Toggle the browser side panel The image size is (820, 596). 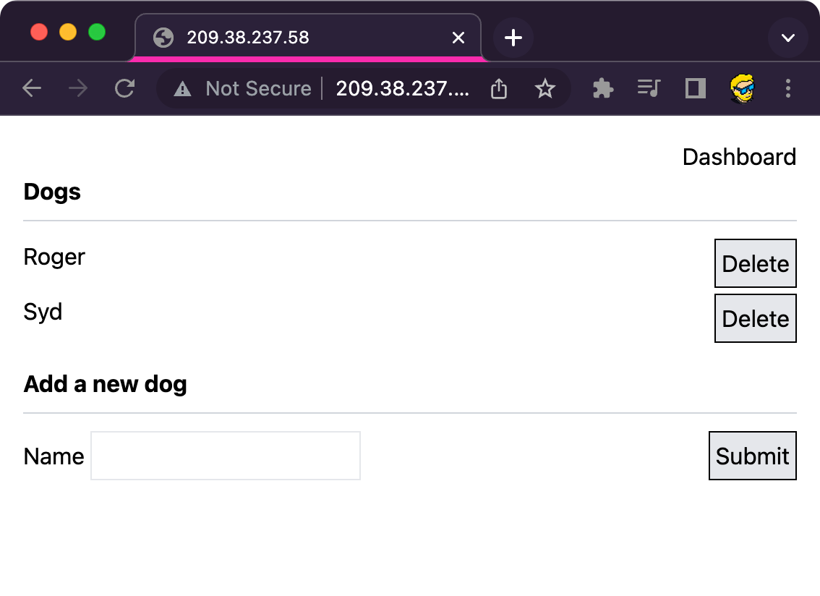pos(696,88)
